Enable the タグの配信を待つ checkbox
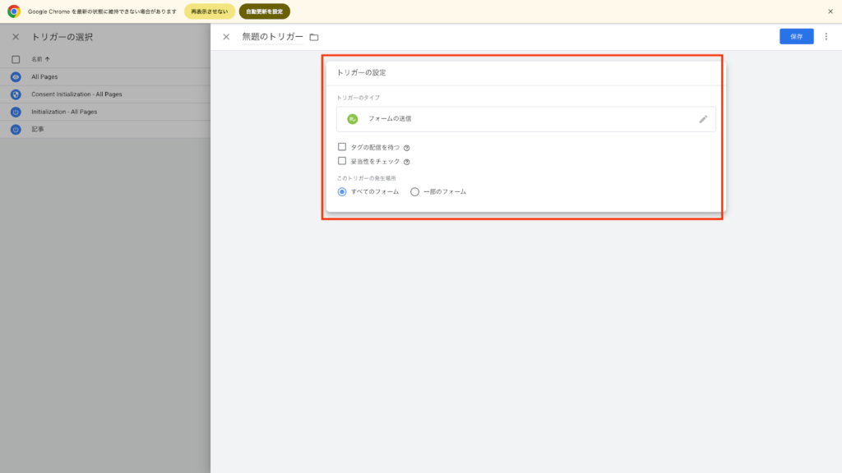The width and height of the screenshot is (842, 473). point(342,147)
